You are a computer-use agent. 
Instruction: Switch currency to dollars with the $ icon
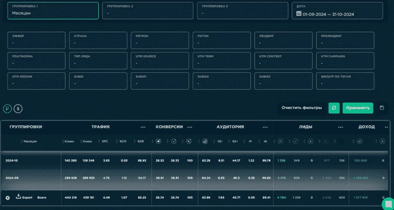coord(18,109)
